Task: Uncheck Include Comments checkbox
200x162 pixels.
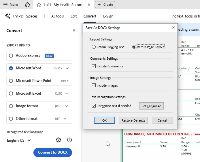Action: (94, 66)
